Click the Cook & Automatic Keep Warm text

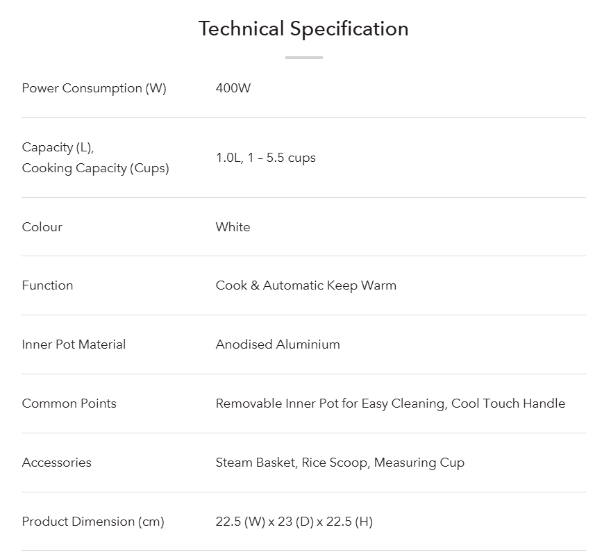305,285
